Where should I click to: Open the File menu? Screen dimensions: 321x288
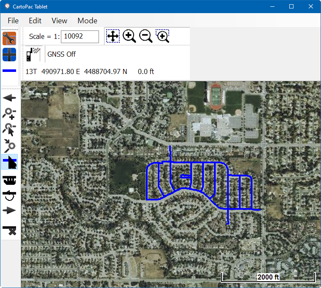pyautogui.click(x=13, y=21)
